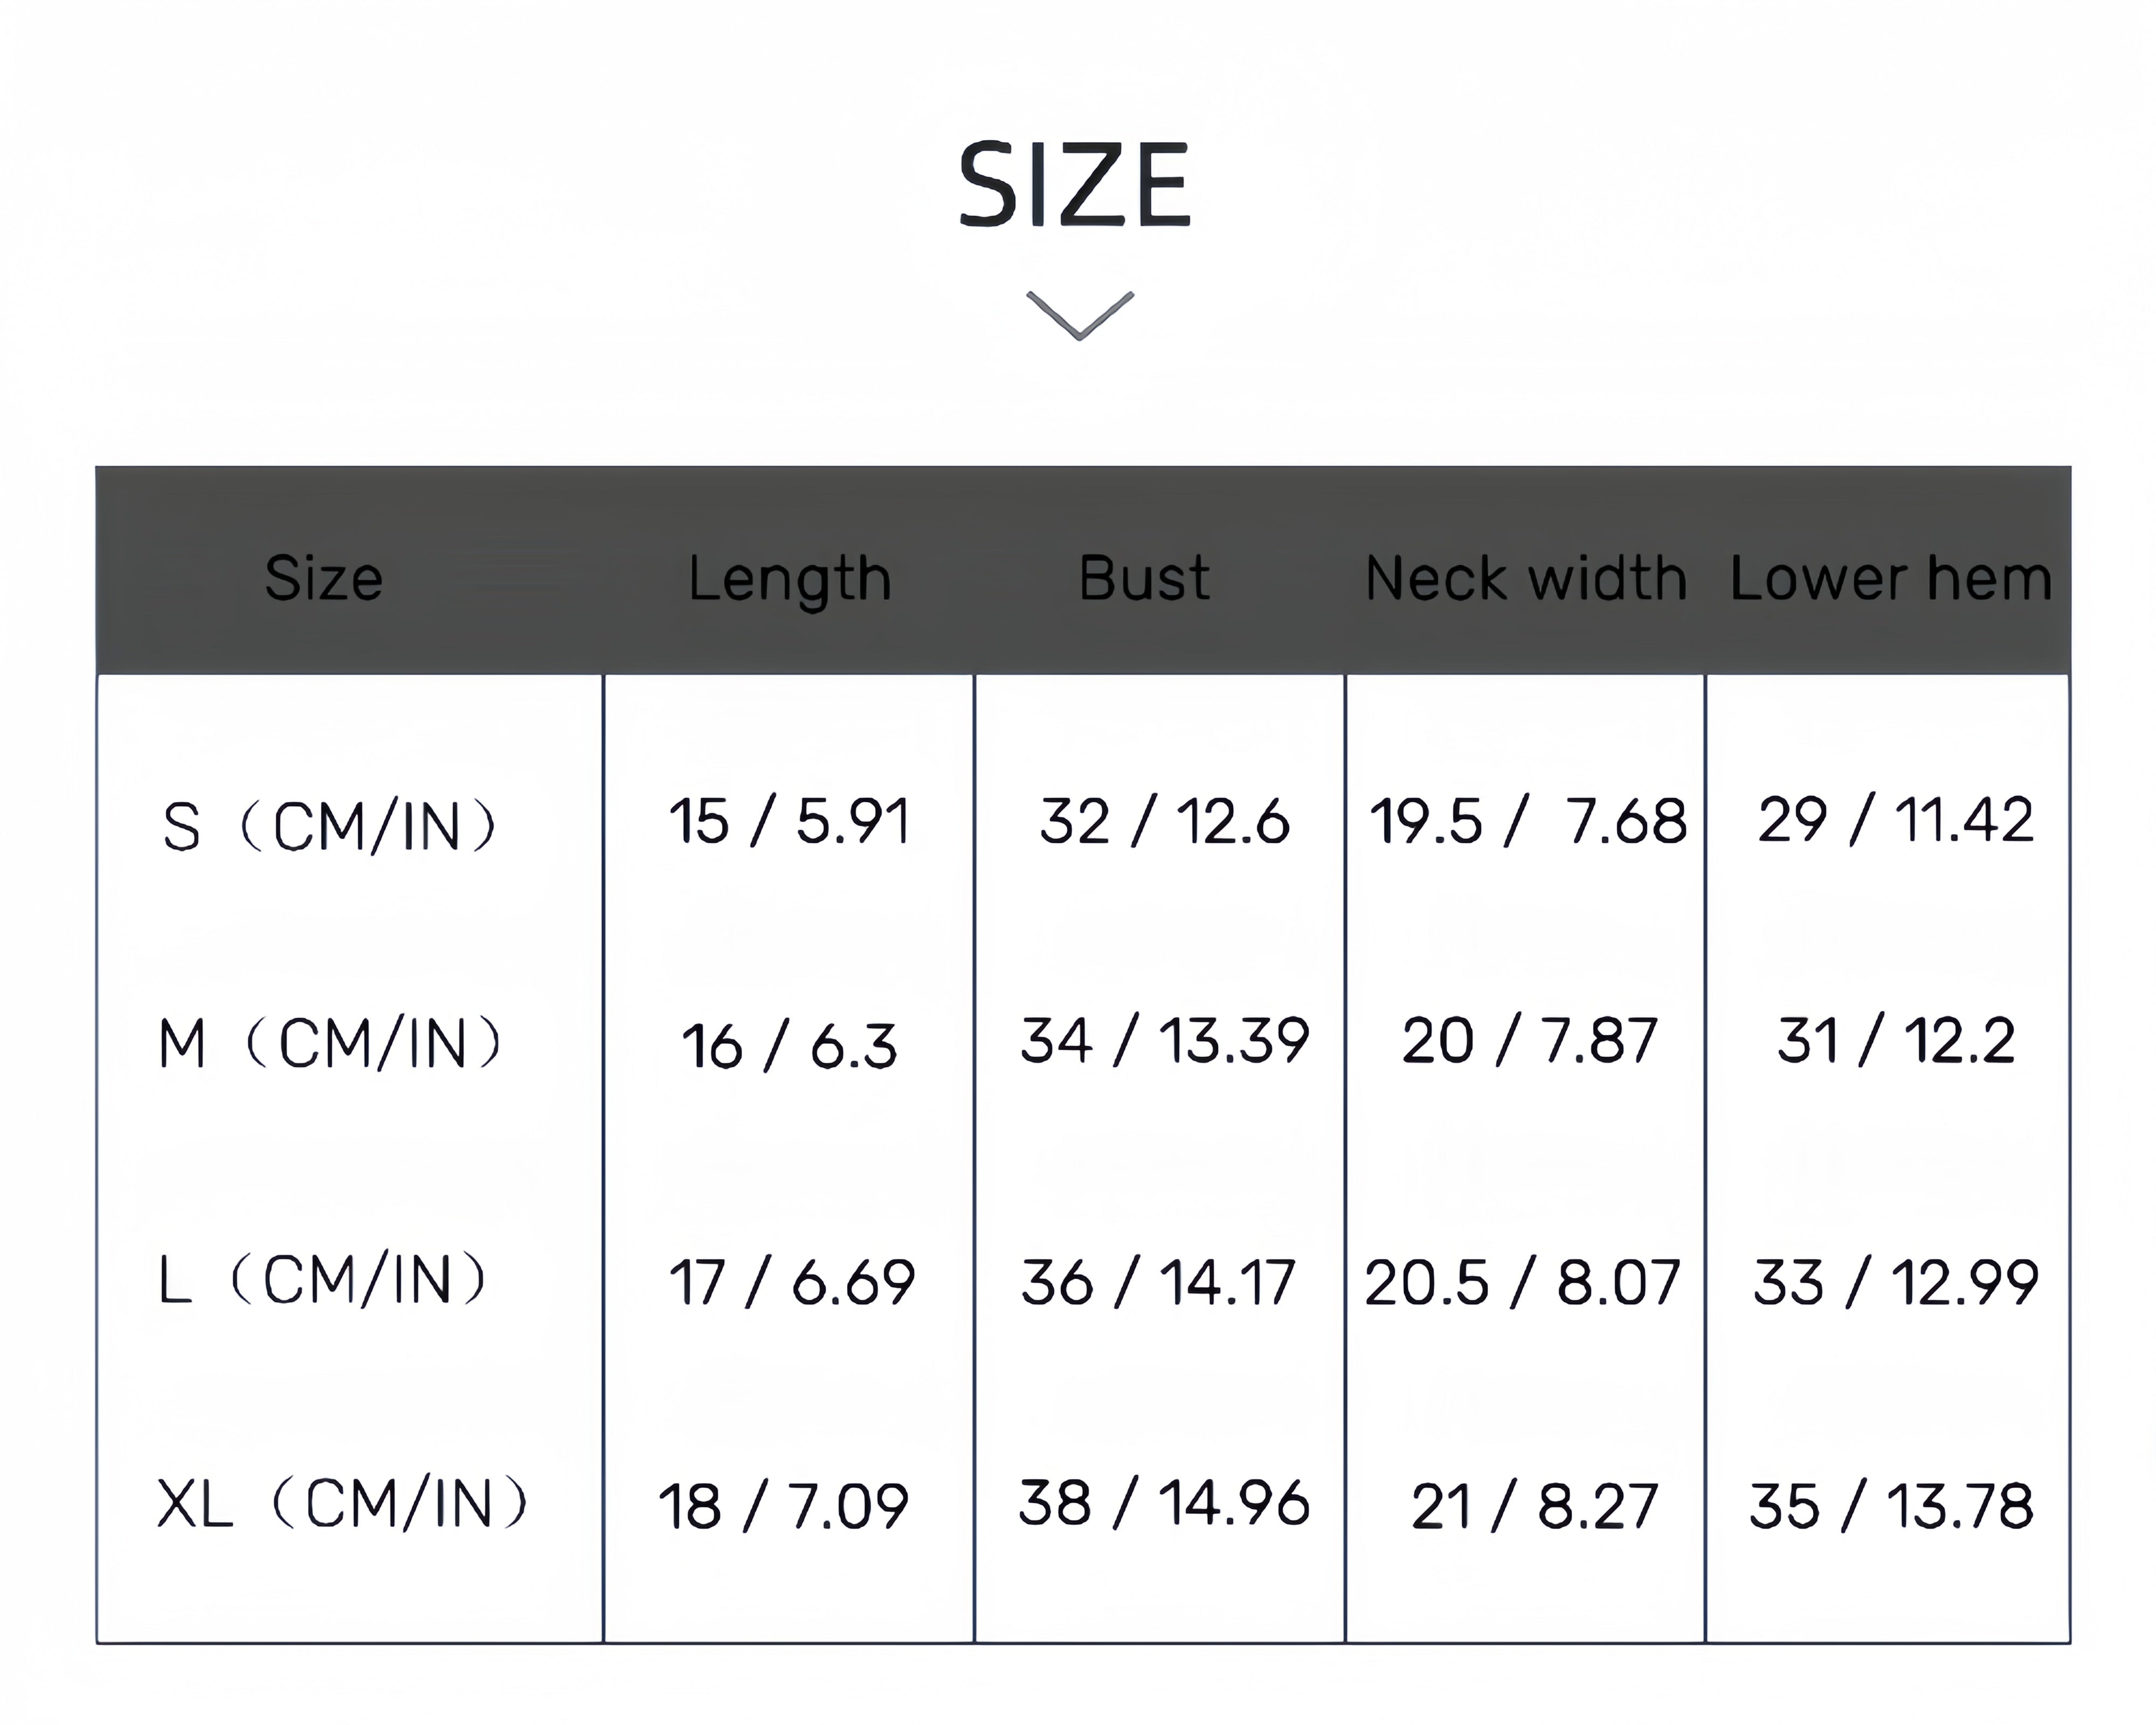Select the Length column header
Screen dimensions: 2156x1725
(789, 580)
